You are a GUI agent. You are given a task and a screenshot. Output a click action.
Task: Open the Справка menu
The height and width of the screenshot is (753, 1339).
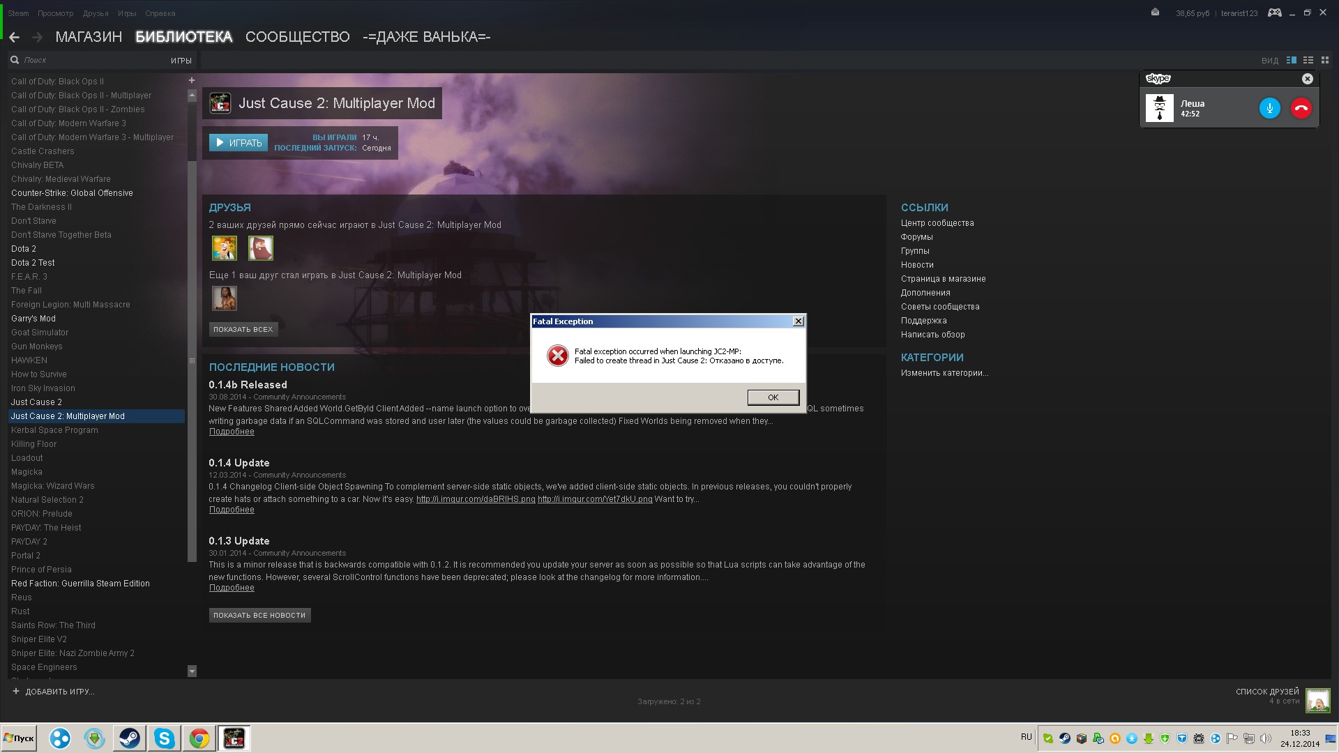[x=160, y=13]
